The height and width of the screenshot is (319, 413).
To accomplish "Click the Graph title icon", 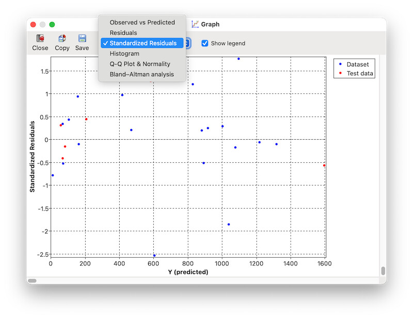I will tap(195, 24).
